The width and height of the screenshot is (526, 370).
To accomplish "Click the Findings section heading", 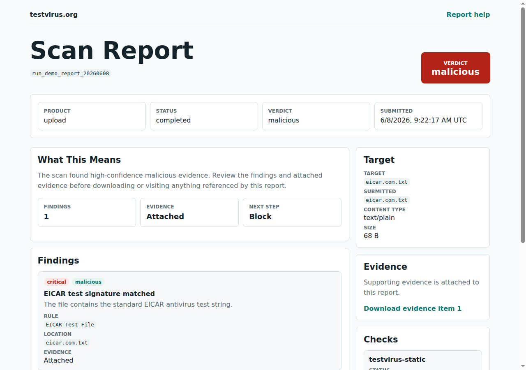I will (58, 261).
